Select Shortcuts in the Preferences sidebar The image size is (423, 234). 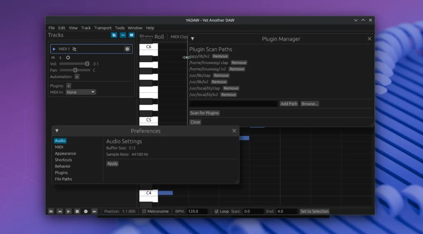pos(63,160)
